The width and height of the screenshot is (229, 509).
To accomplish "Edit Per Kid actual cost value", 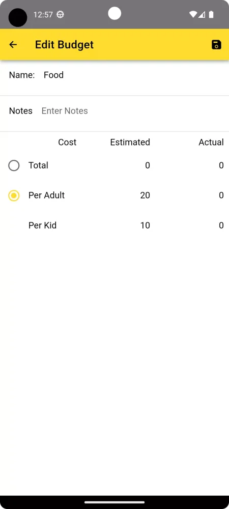I will pos(201,225).
